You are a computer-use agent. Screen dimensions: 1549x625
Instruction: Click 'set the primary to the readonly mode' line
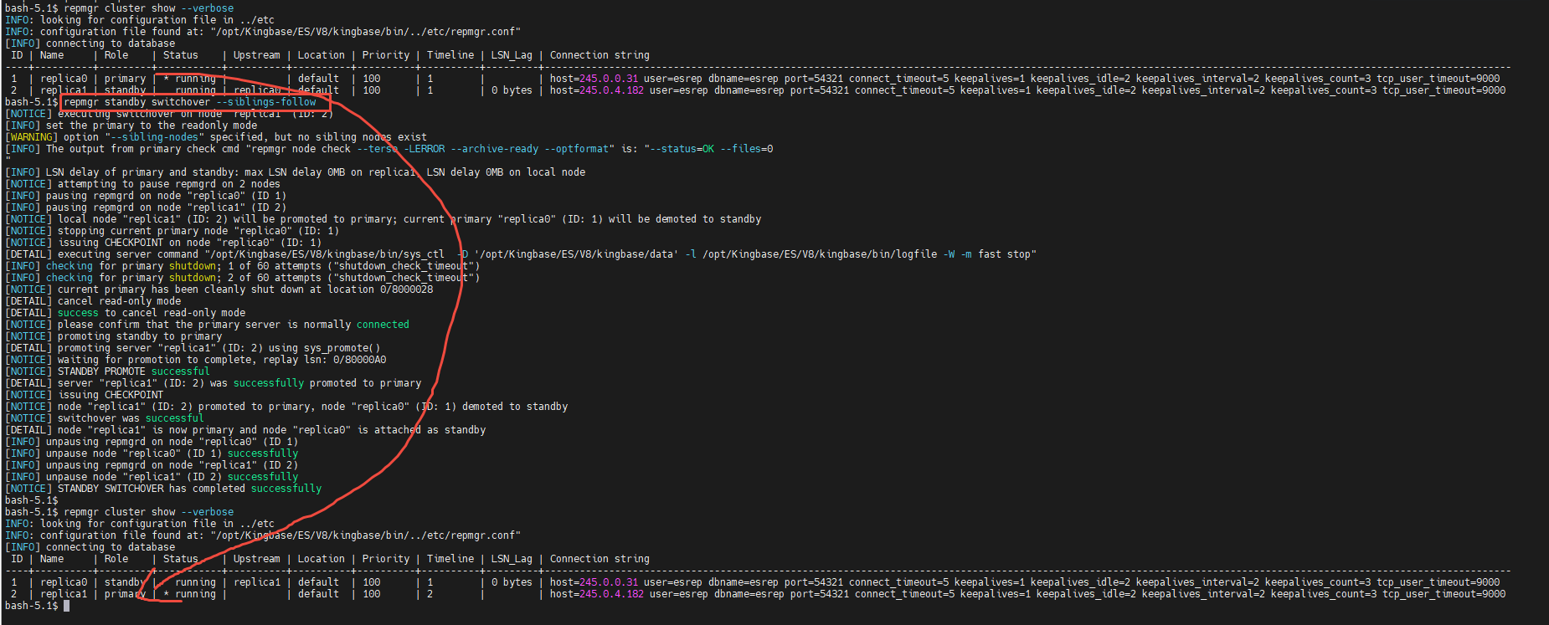click(x=131, y=126)
